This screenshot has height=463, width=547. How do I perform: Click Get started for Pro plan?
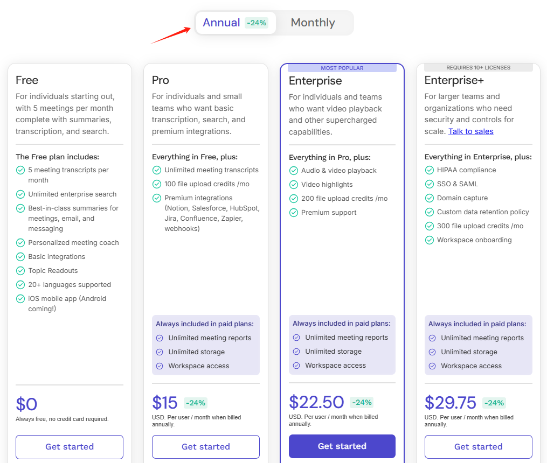pos(206,447)
